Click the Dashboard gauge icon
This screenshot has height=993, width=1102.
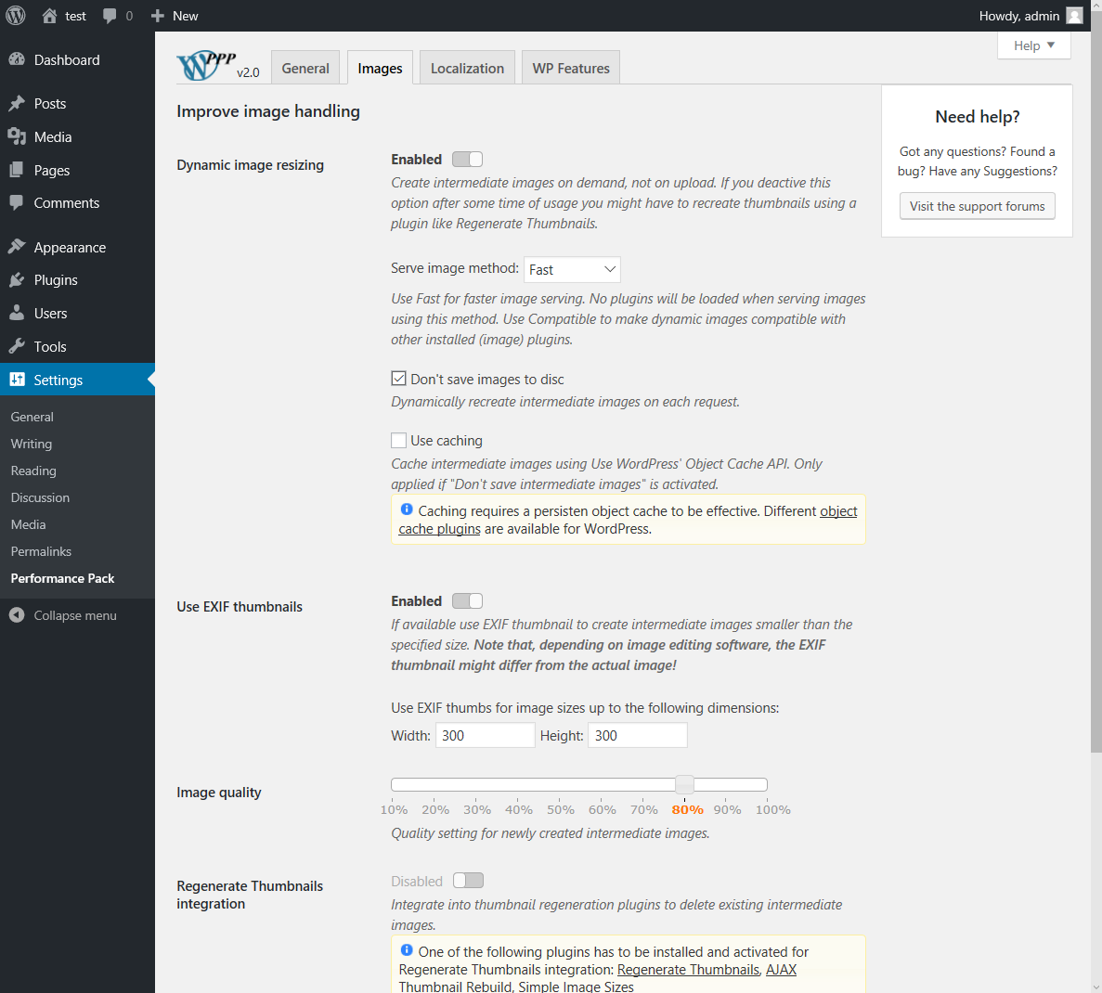tap(17, 59)
